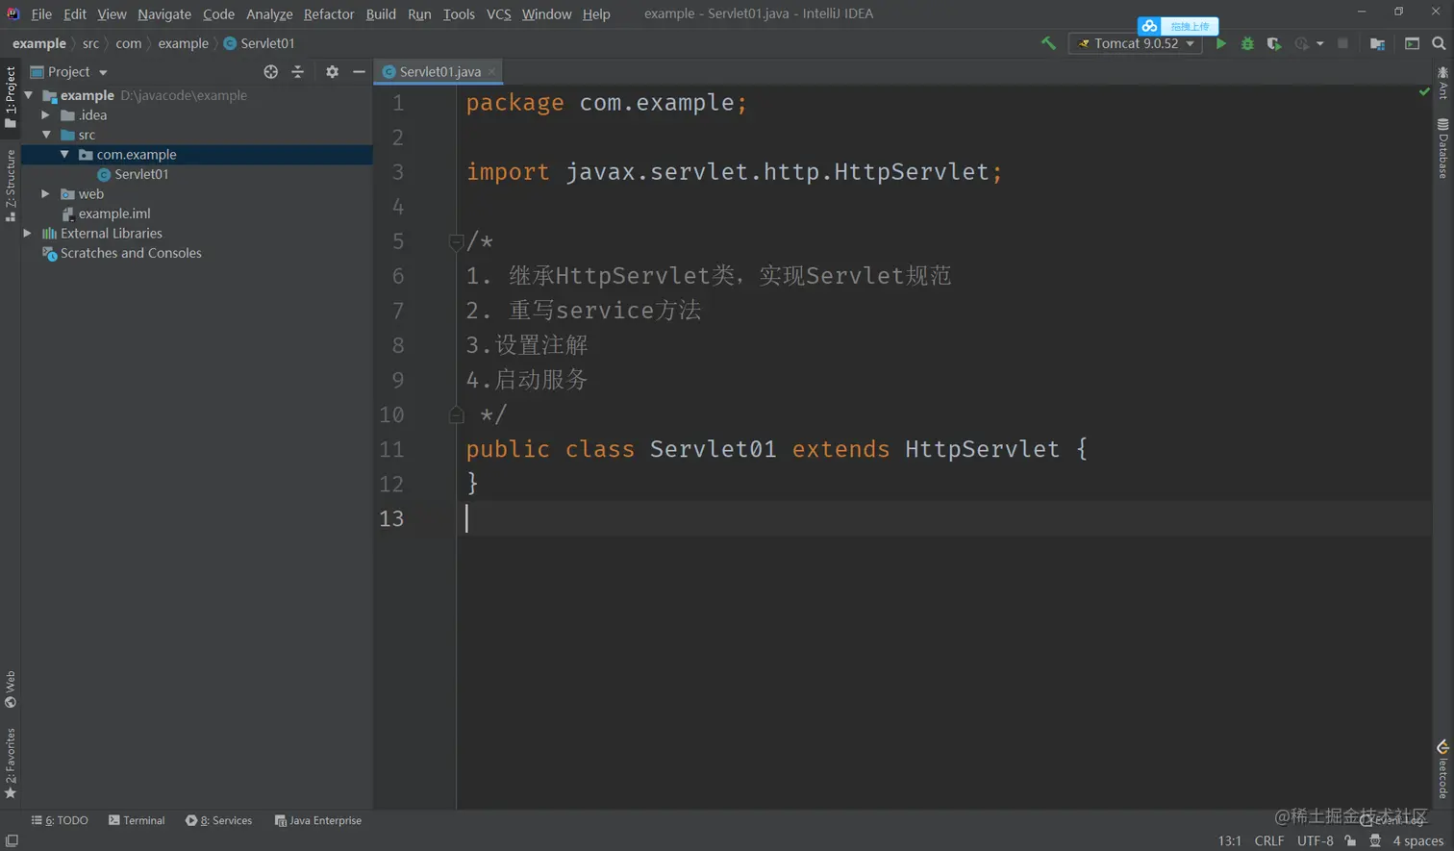Run with Coverage shield icon
The height and width of the screenshot is (851, 1454).
[x=1274, y=43]
